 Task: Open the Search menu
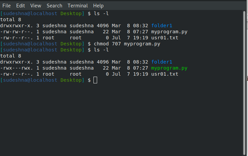click(54, 6)
